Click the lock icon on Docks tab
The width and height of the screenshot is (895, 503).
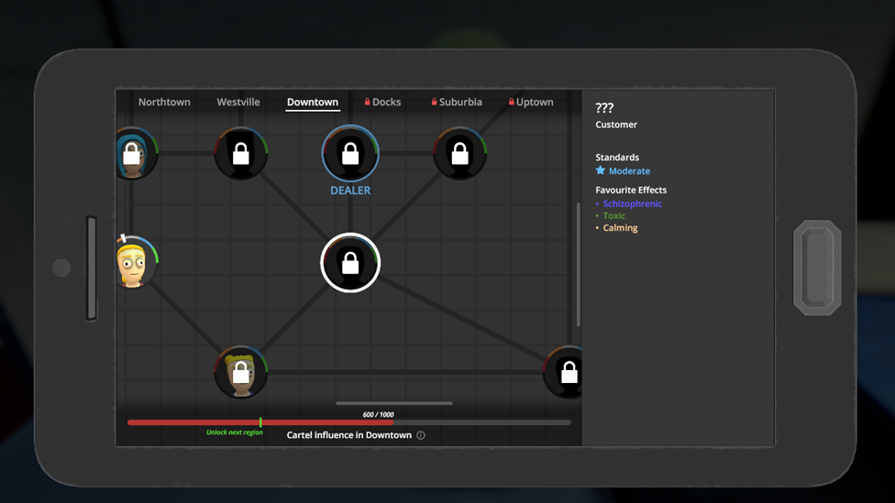pos(367,102)
